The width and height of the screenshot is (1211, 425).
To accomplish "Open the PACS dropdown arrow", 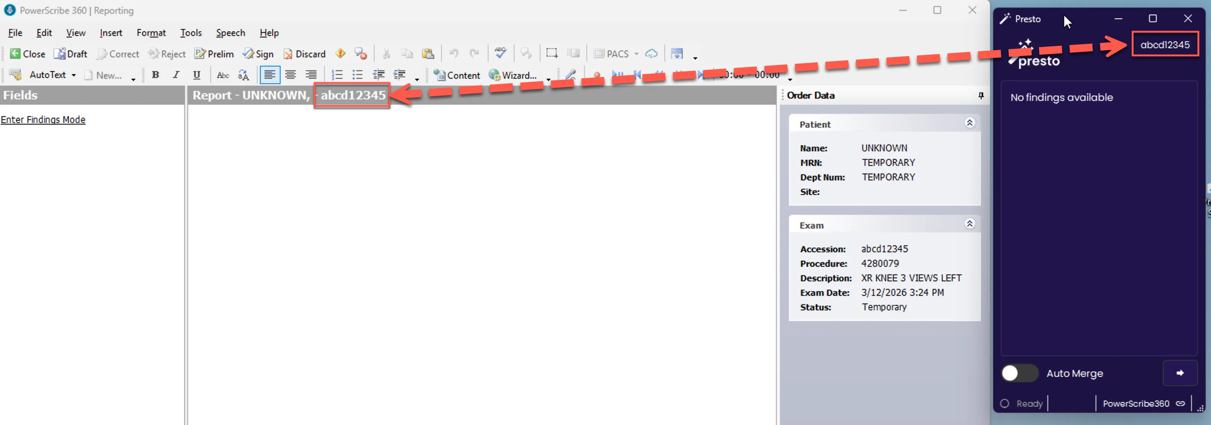I will click(636, 54).
